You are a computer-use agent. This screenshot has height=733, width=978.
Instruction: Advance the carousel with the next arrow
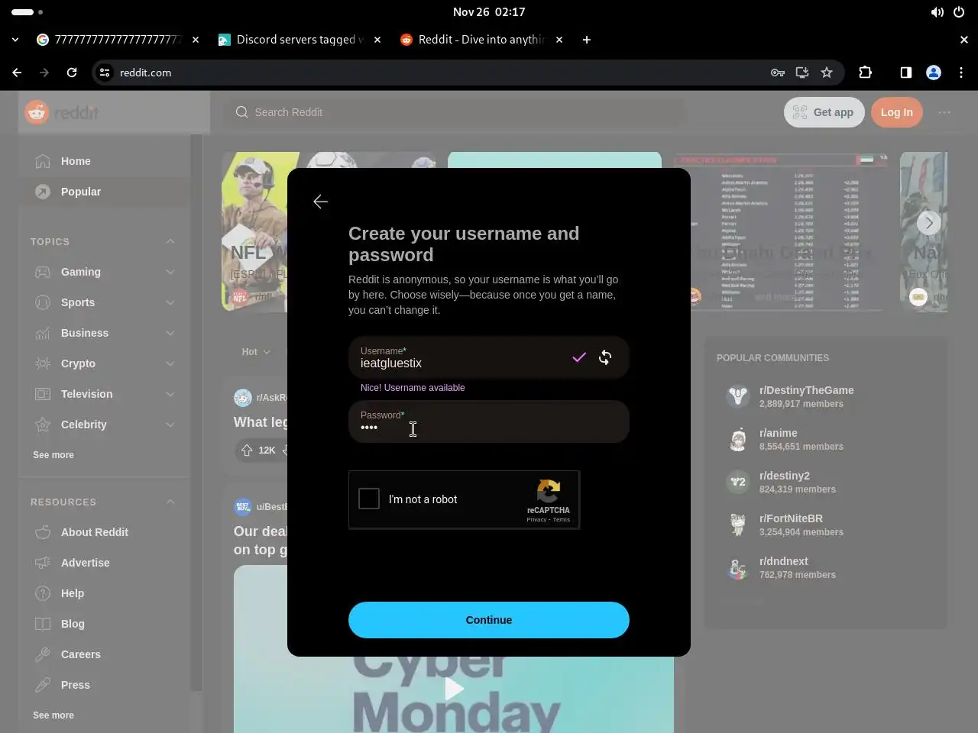(x=929, y=223)
